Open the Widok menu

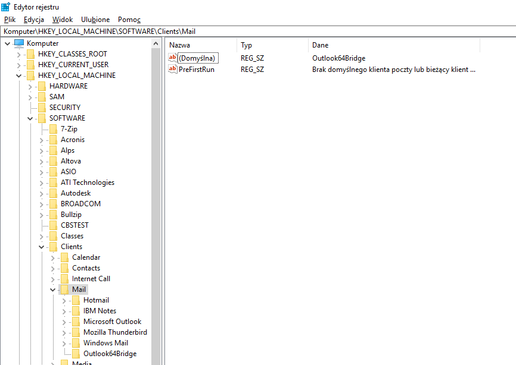click(x=63, y=20)
